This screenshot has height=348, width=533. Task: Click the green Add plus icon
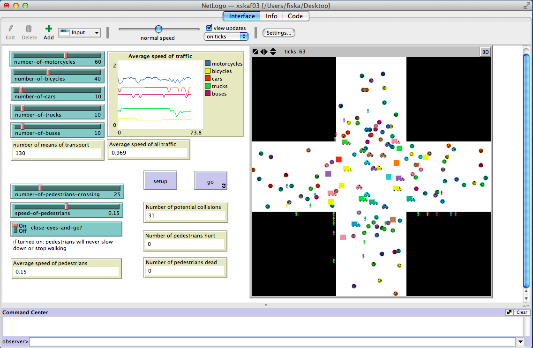49,29
